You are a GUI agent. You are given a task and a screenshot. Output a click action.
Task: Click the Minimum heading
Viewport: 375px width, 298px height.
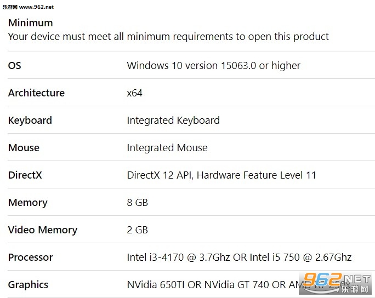click(30, 23)
